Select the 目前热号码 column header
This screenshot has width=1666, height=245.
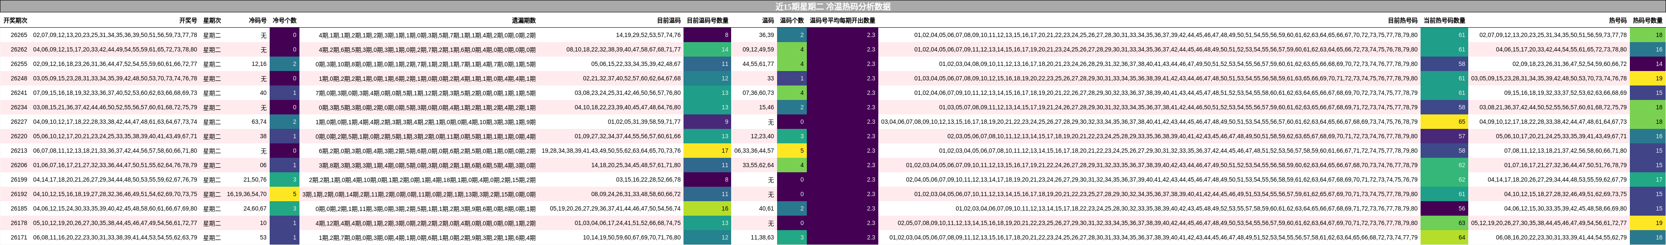point(1403,21)
